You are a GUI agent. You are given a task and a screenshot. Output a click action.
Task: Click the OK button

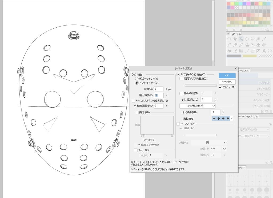(227, 75)
